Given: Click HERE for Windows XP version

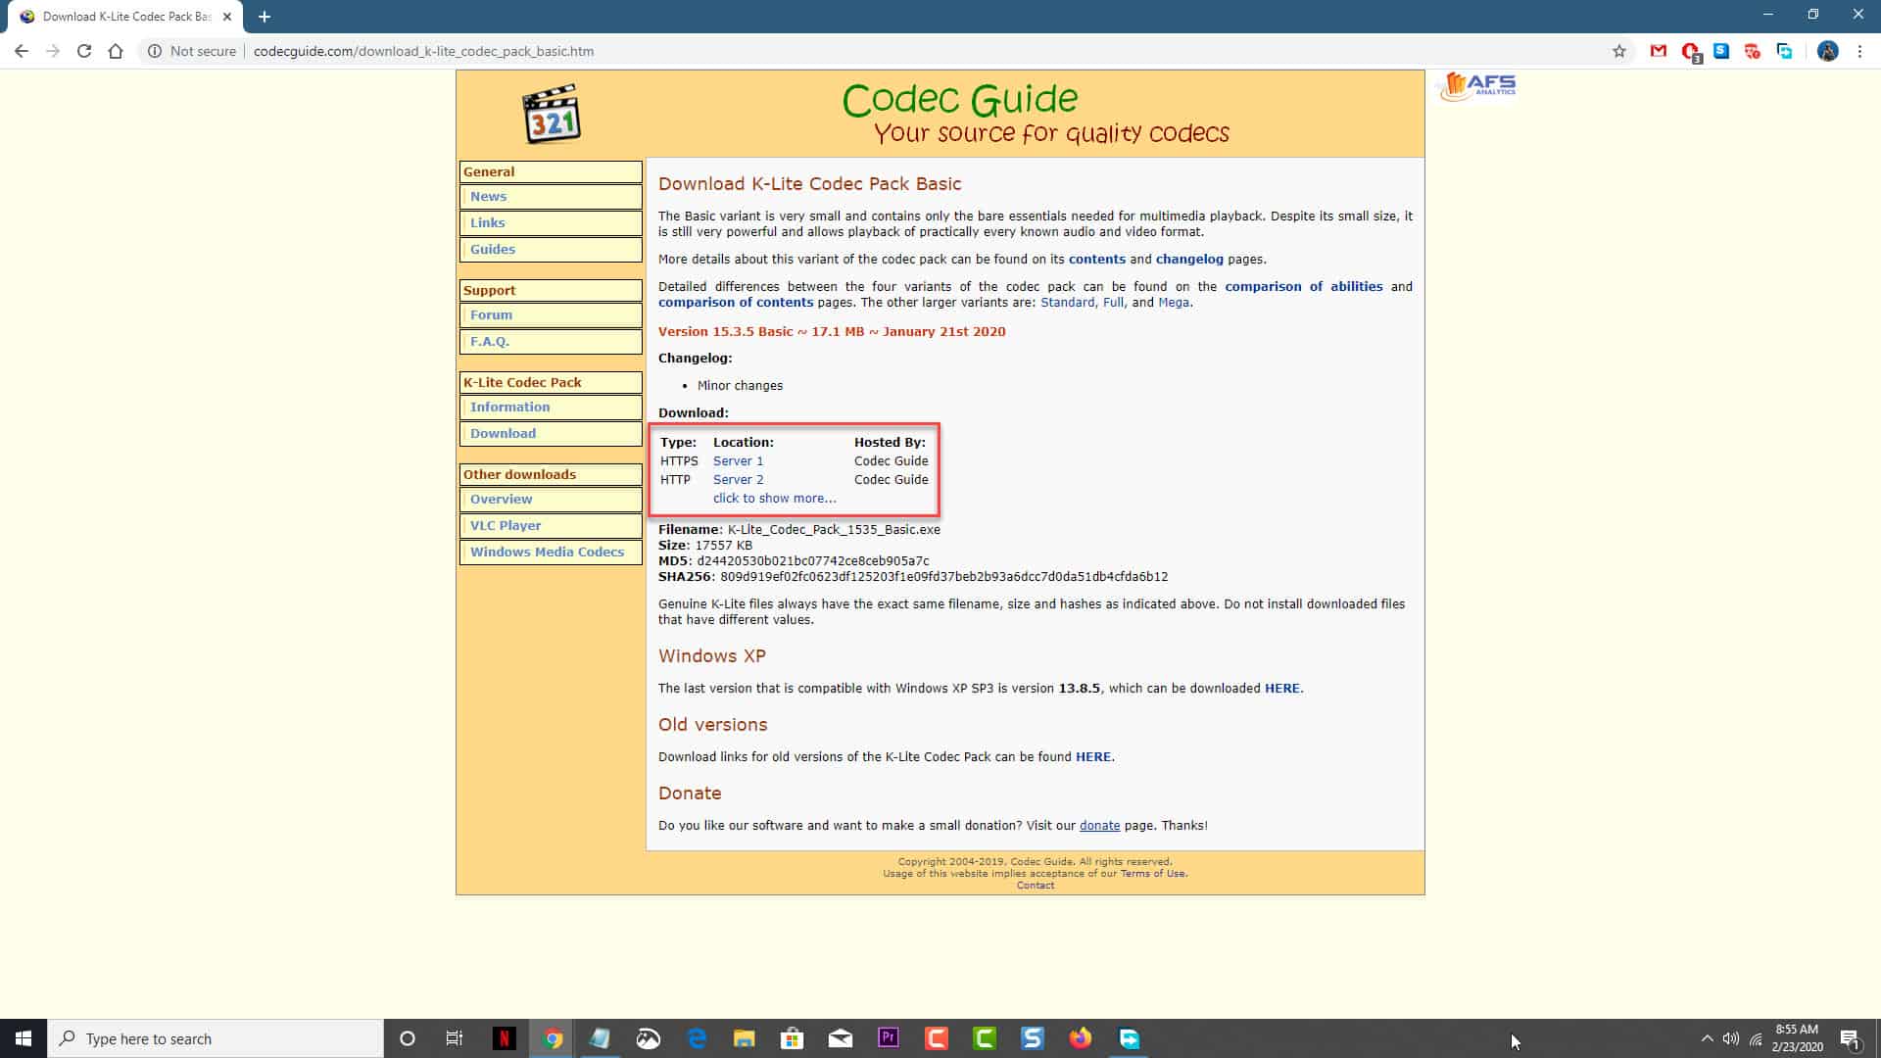Looking at the screenshot, I should 1282,688.
